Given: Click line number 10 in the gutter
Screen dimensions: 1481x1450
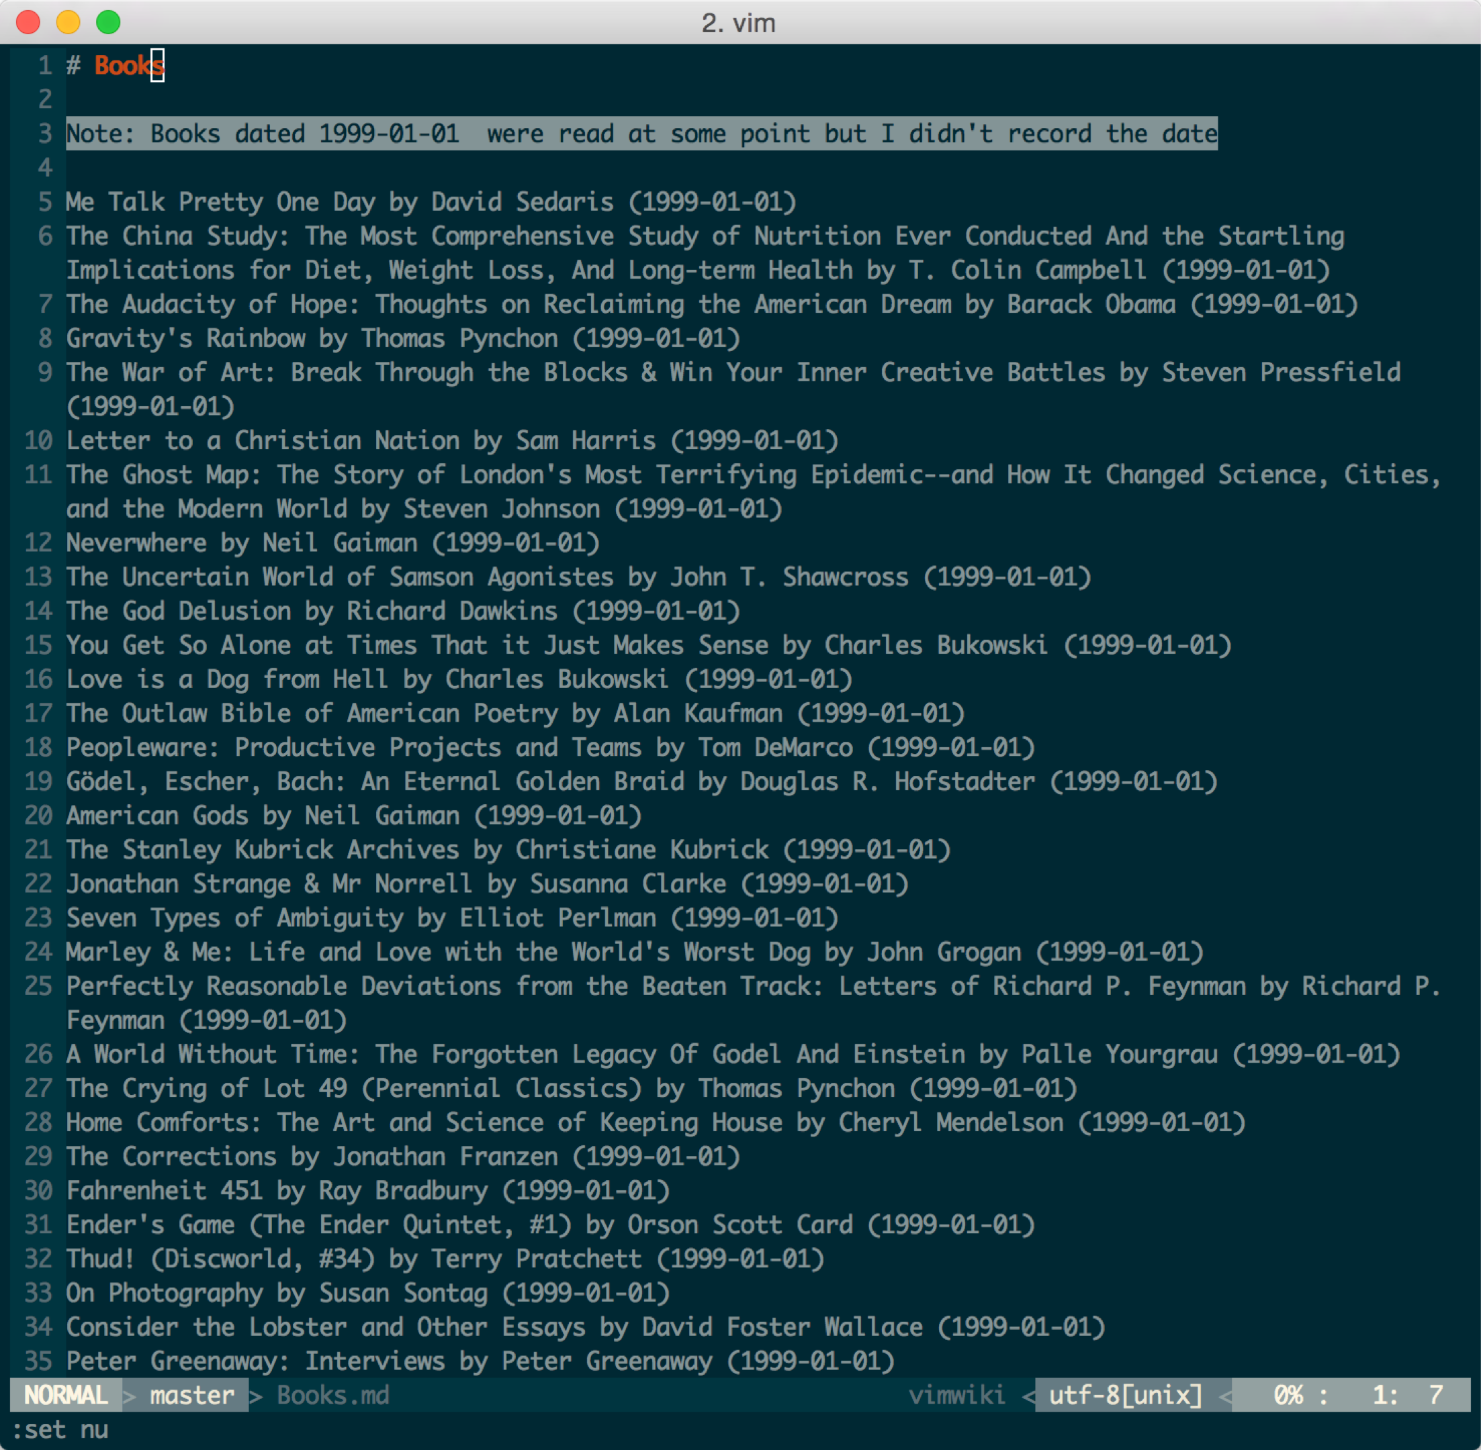Looking at the screenshot, I should point(38,440).
